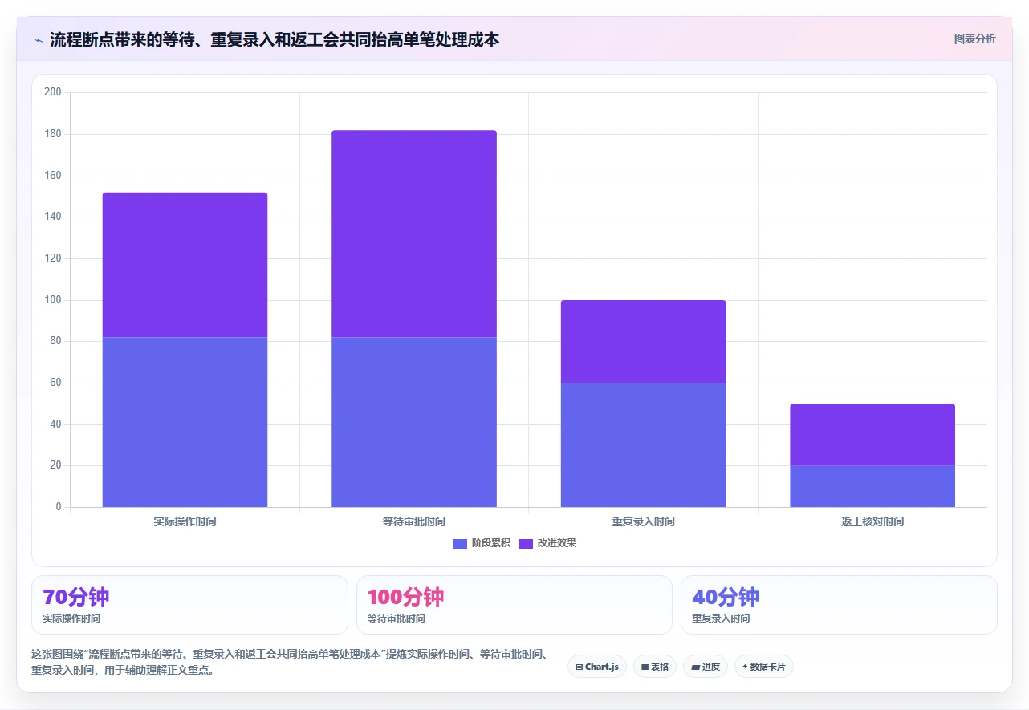The image size is (1029, 710).
Task: Click the 140 y-axis value
Action: (53, 217)
